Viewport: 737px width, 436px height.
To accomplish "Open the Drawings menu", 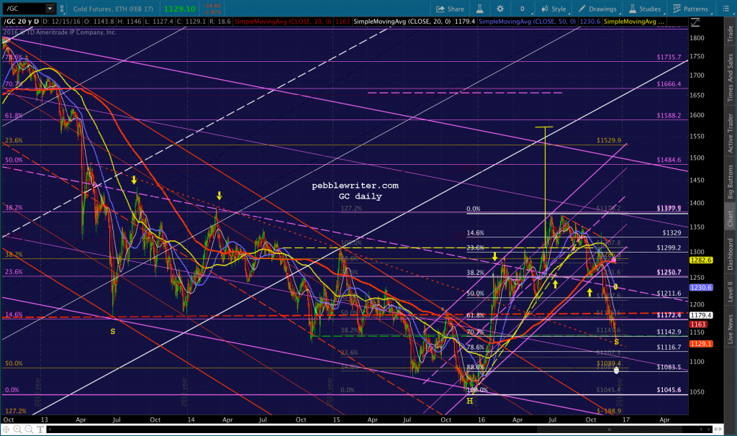I will click(x=597, y=9).
